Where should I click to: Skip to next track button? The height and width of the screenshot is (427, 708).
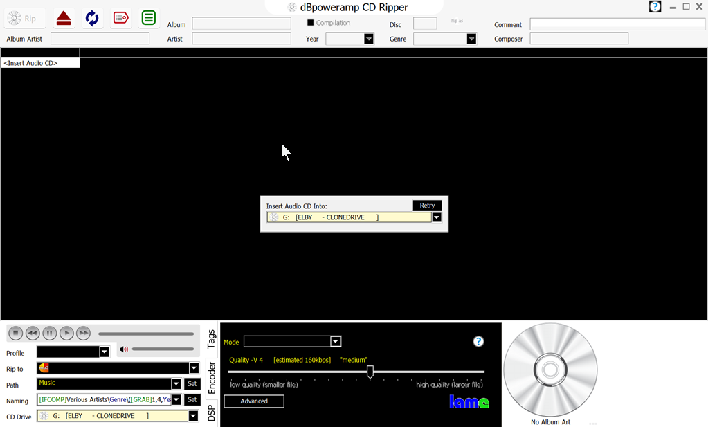tap(83, 334)
